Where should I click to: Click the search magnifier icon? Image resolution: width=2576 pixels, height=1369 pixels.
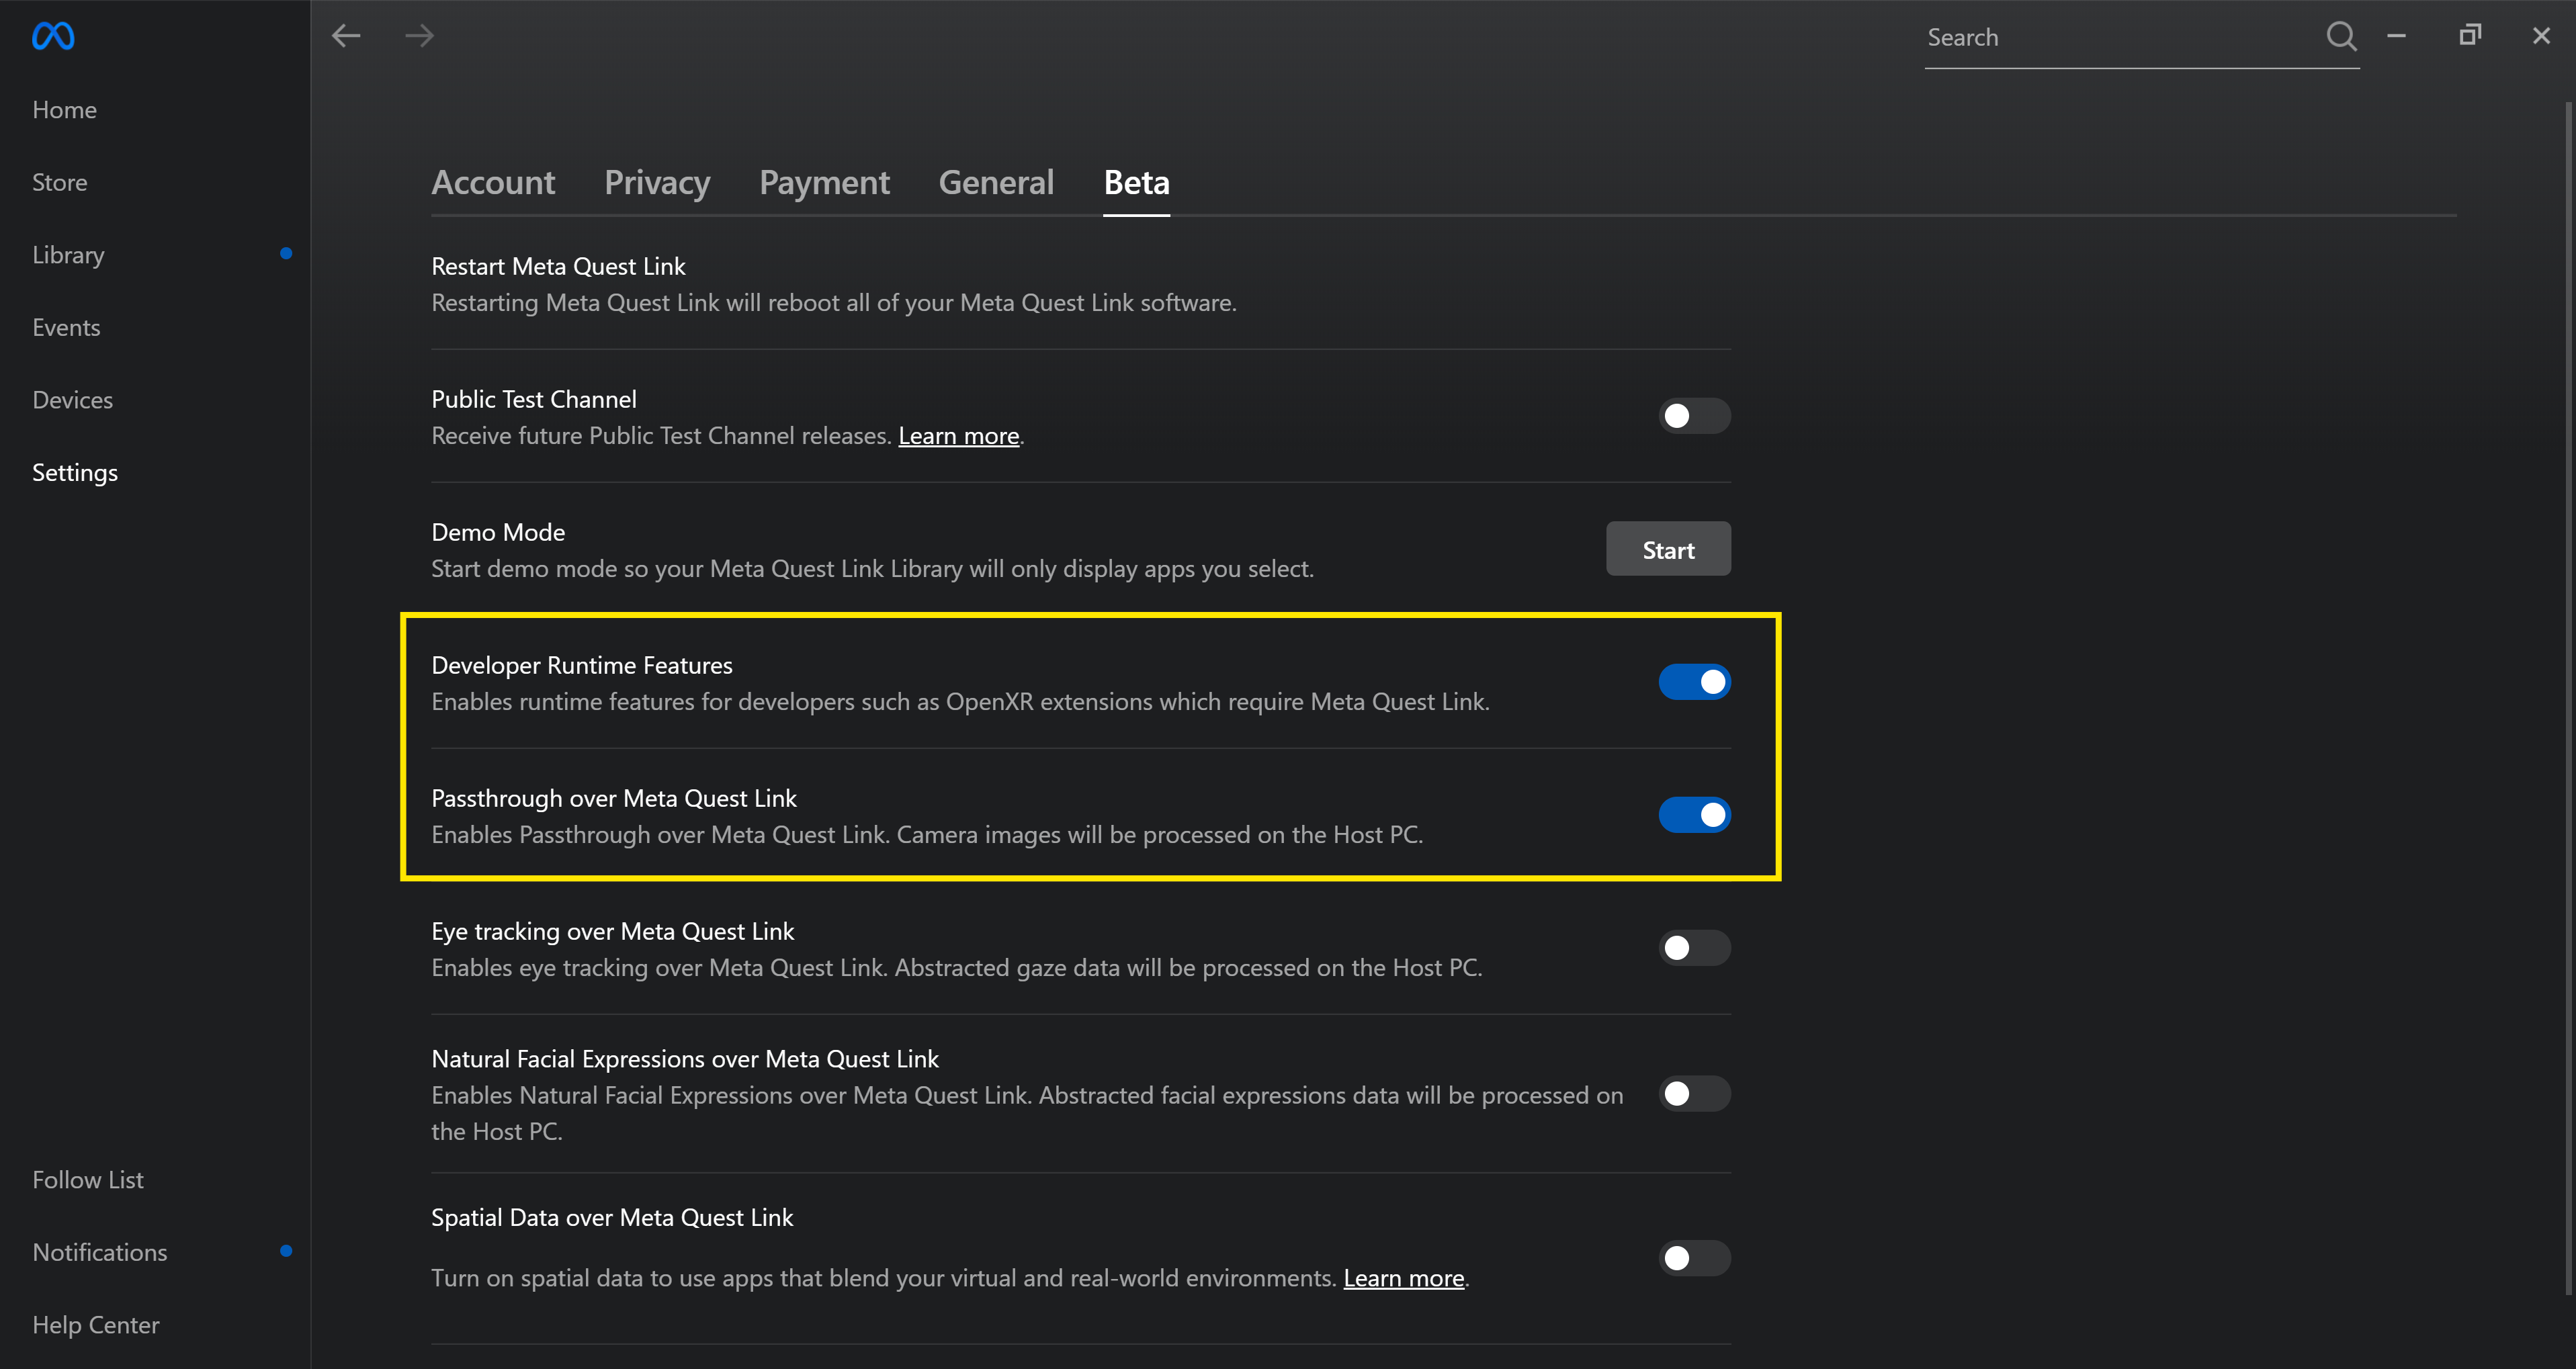tap(2341, 36)
